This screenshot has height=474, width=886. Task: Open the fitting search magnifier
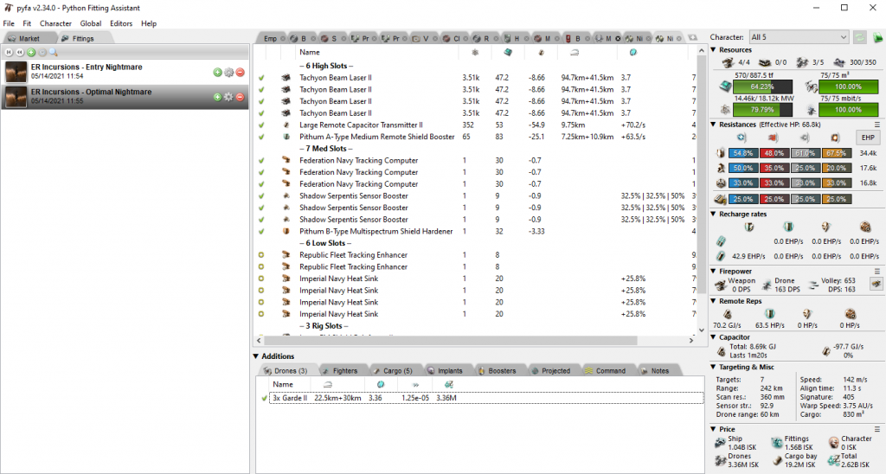pyautogui.click(x=53, y=52)
